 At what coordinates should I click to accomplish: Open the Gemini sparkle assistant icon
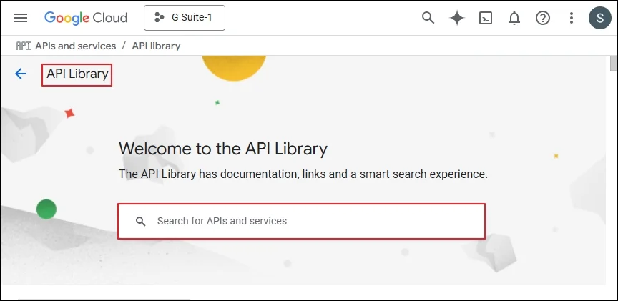click(x=457, y=18)
